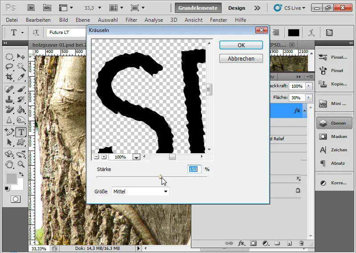Select the Move tool
Viewport: 356px width, 253px height.
[x=21, y=57]
